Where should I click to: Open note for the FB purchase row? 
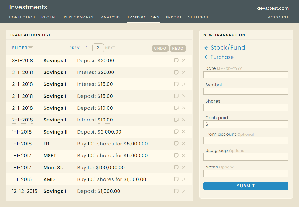(176, 143)
